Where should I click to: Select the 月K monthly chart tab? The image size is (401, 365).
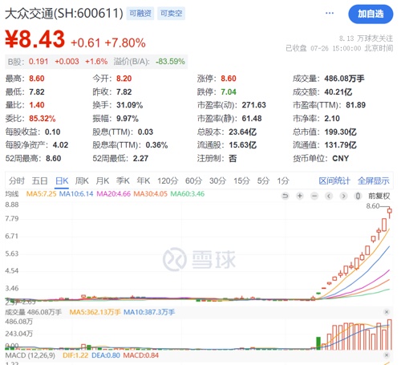(x=103, y=180)
